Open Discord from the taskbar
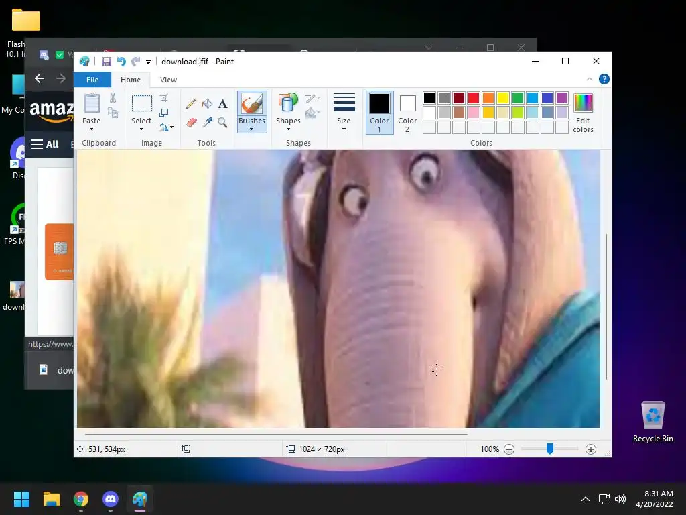This screenshot has width=686, height=515. (111, 499)
